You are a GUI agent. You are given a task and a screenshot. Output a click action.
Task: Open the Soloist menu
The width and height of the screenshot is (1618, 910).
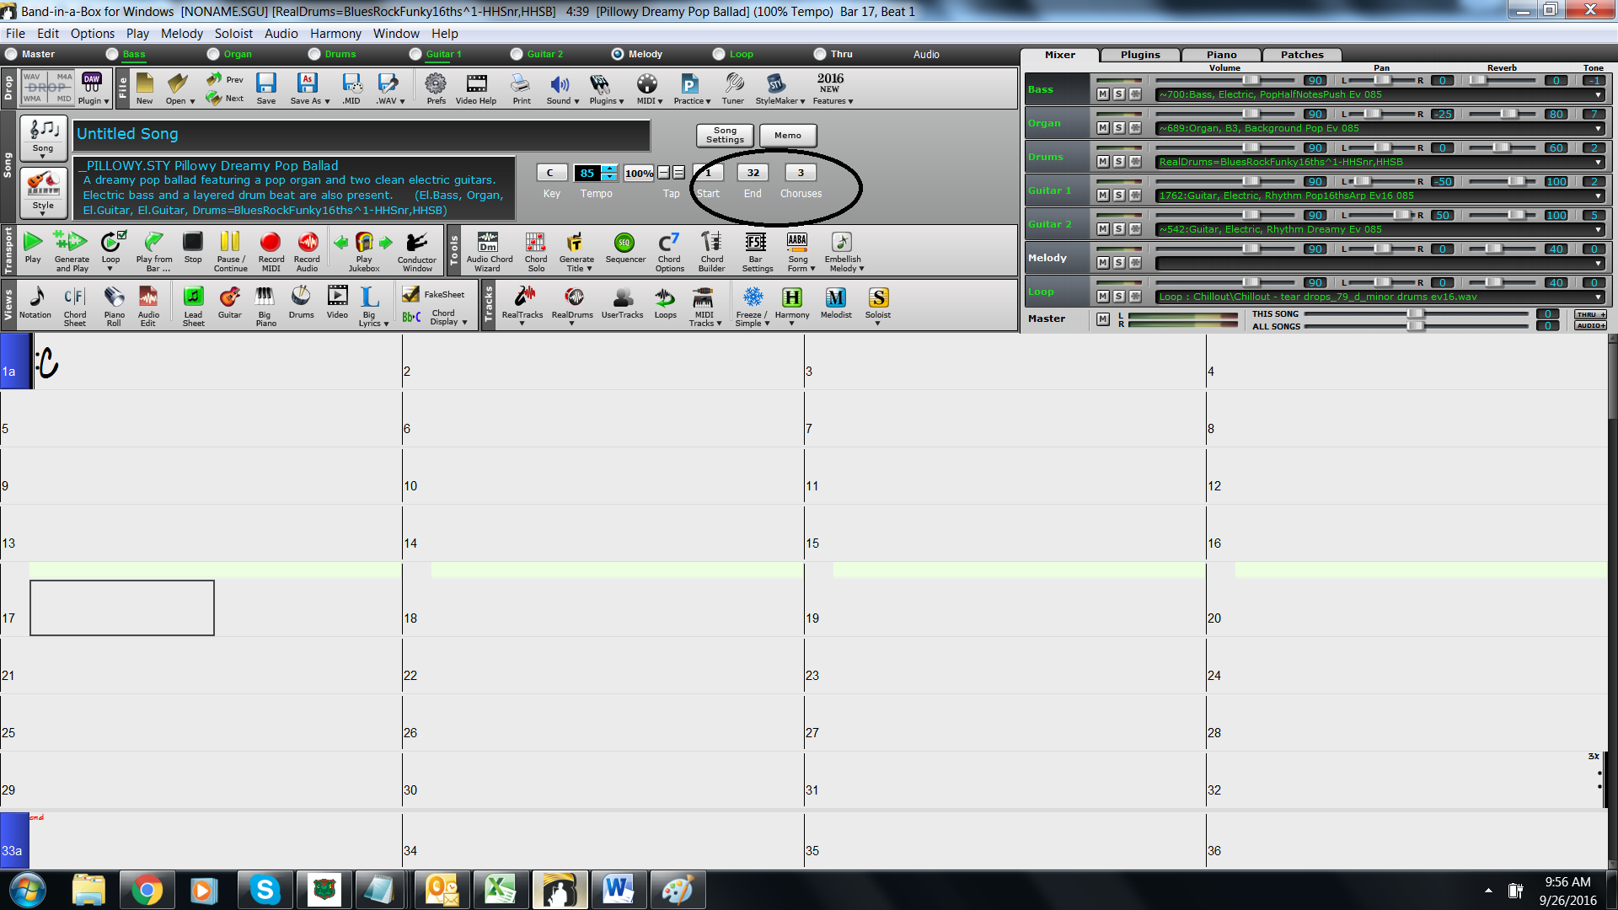pyautogui.click(x=233, y=34)
